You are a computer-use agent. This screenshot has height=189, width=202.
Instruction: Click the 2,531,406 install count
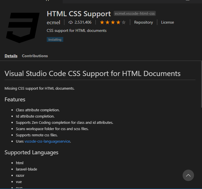(x=83, y=22)
